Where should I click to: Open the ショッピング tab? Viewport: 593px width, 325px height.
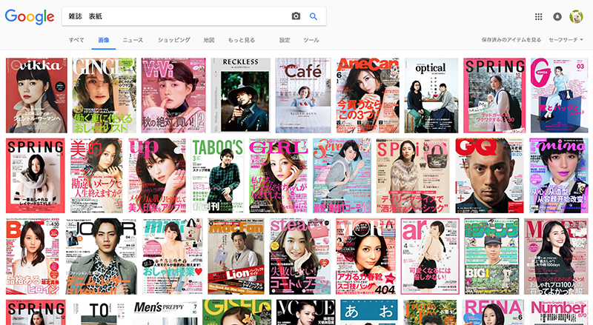[x=174, y=40]
